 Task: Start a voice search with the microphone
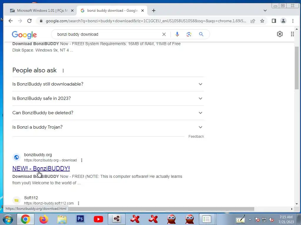177,34
